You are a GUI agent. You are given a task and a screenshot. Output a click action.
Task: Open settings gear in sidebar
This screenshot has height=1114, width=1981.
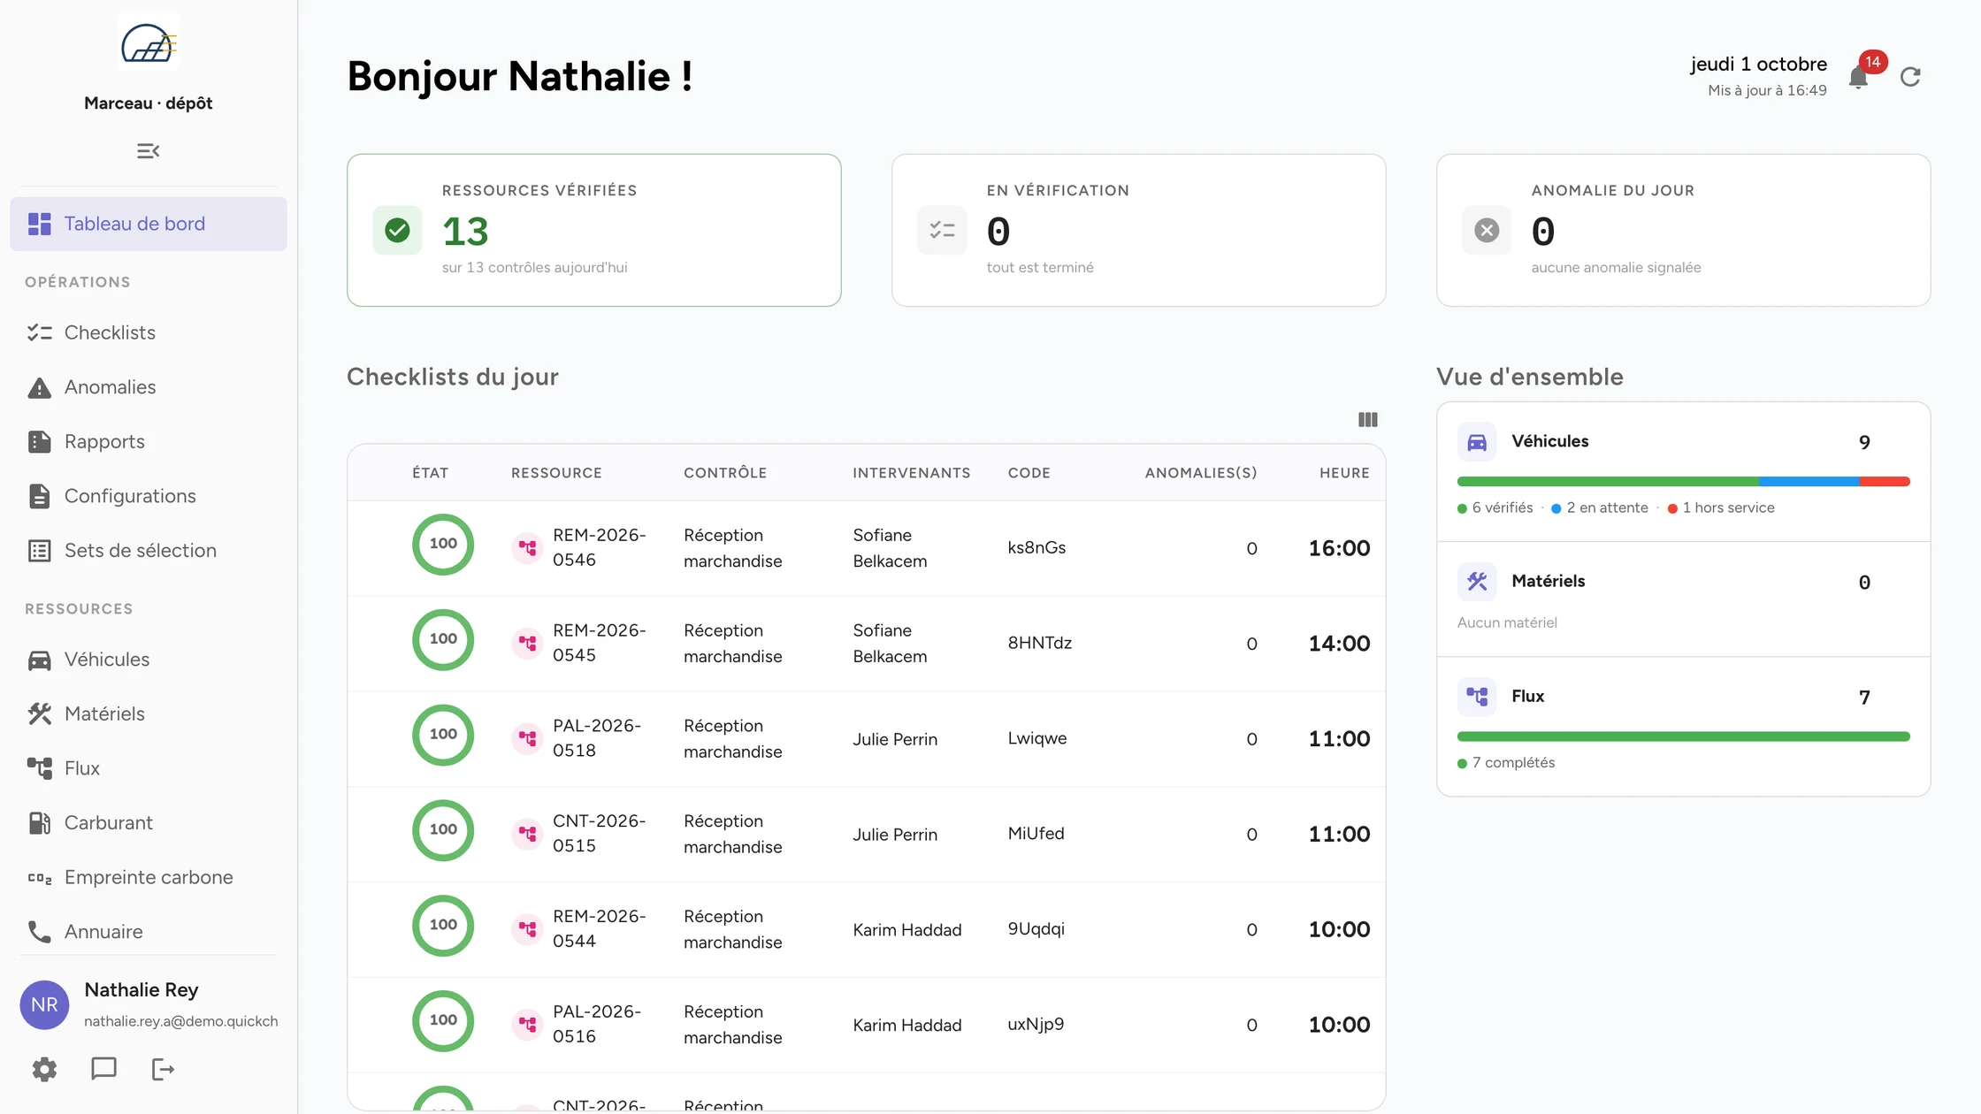pyautogui.click(x=44, y=1069)
